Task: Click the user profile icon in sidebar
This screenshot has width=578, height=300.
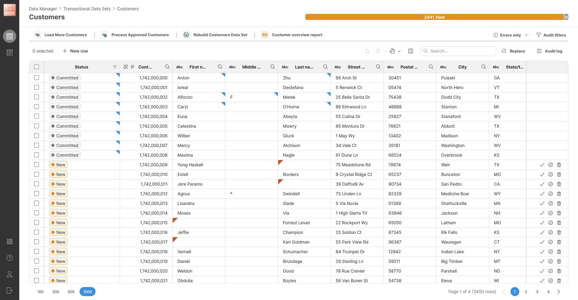Action: coord(9,274)
